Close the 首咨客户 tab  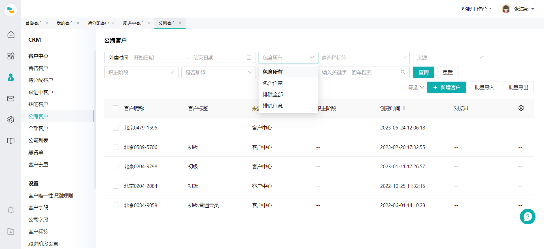[x=47, y=23]
